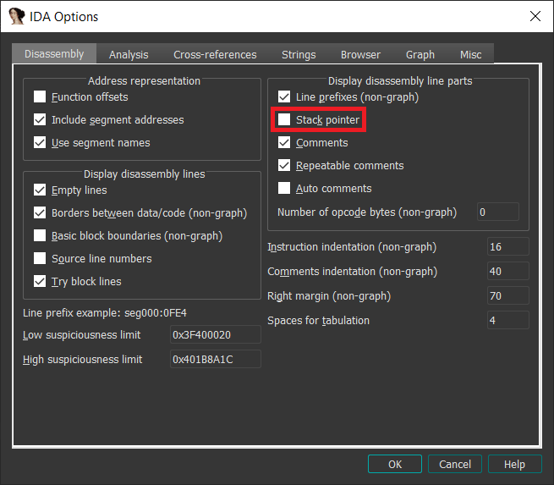Click the 'Display disassembly lines' group label
Image resolution: width=554 pixels, height=485 pixels.
point(144,174)
